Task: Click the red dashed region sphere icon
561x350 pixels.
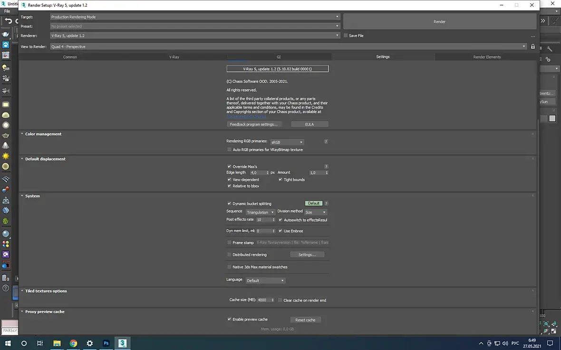Action: click(x=6, y=265)
